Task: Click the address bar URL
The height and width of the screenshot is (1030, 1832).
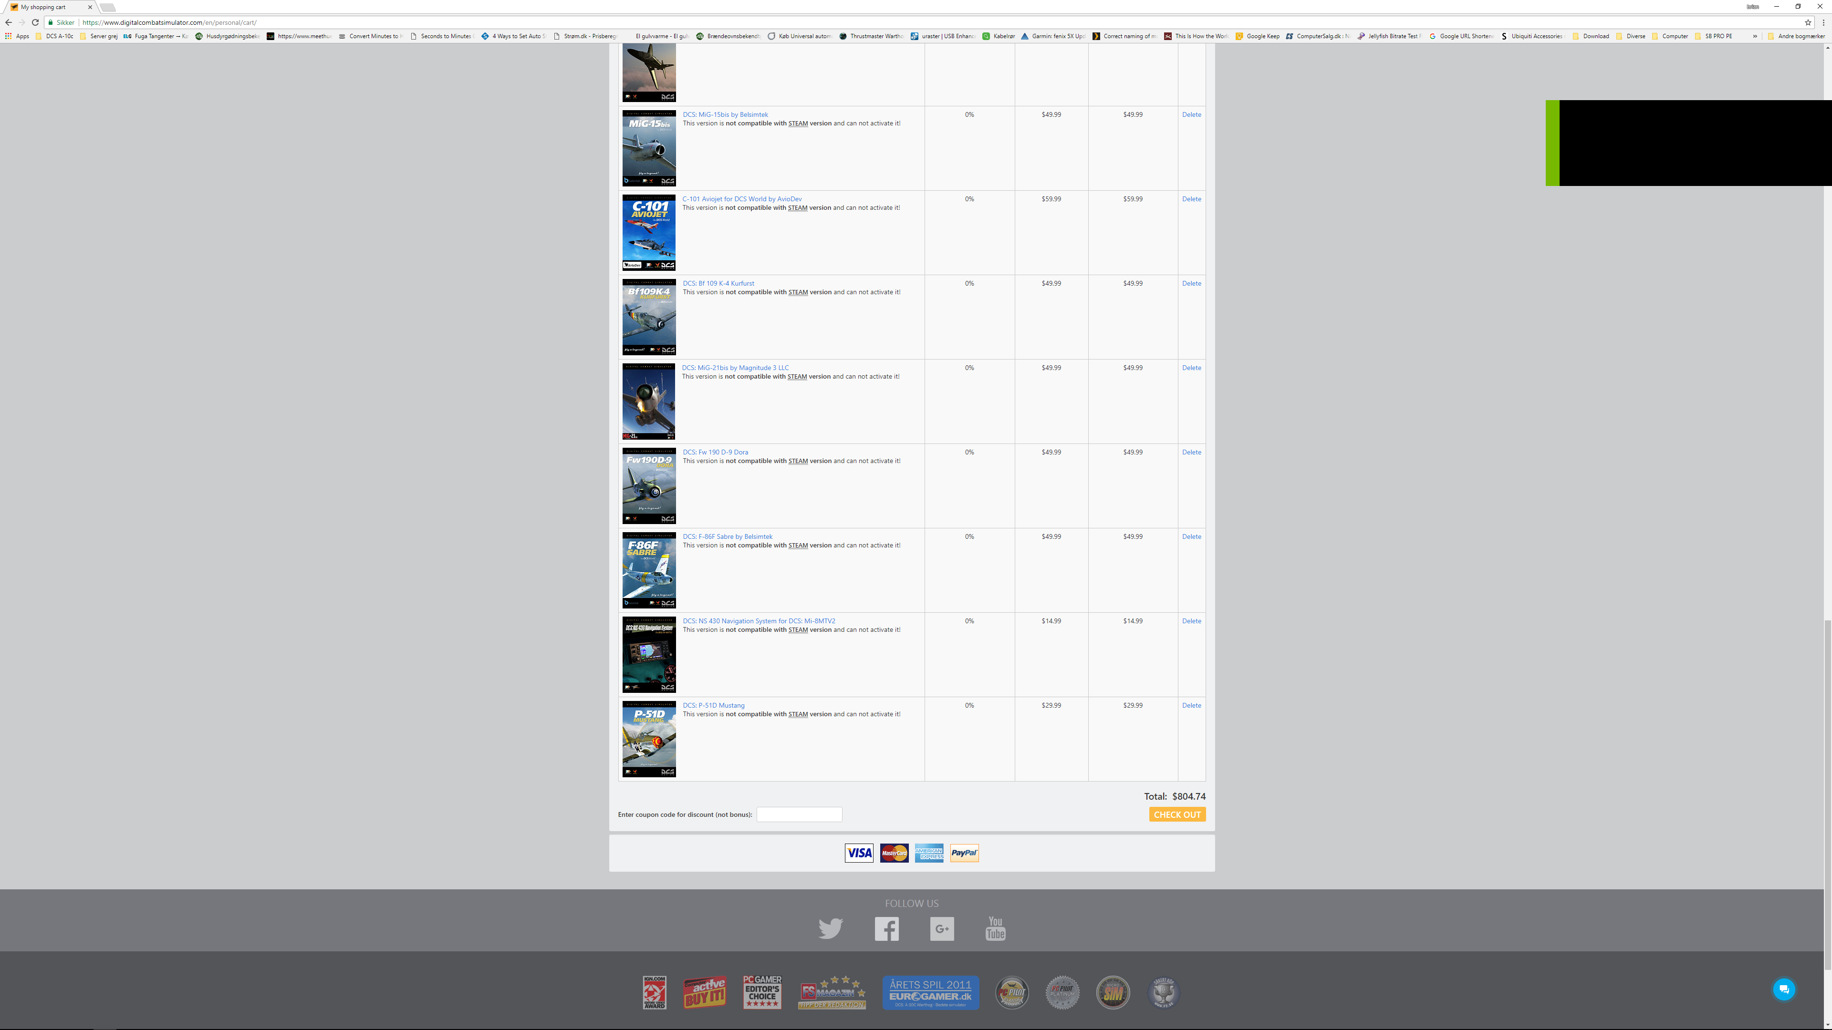Action: tap(169, 23)
